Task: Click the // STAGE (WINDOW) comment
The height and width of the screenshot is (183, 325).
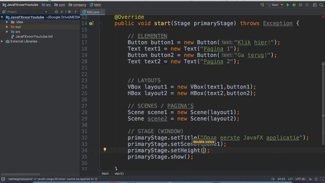Action: (x=155, y=131)
